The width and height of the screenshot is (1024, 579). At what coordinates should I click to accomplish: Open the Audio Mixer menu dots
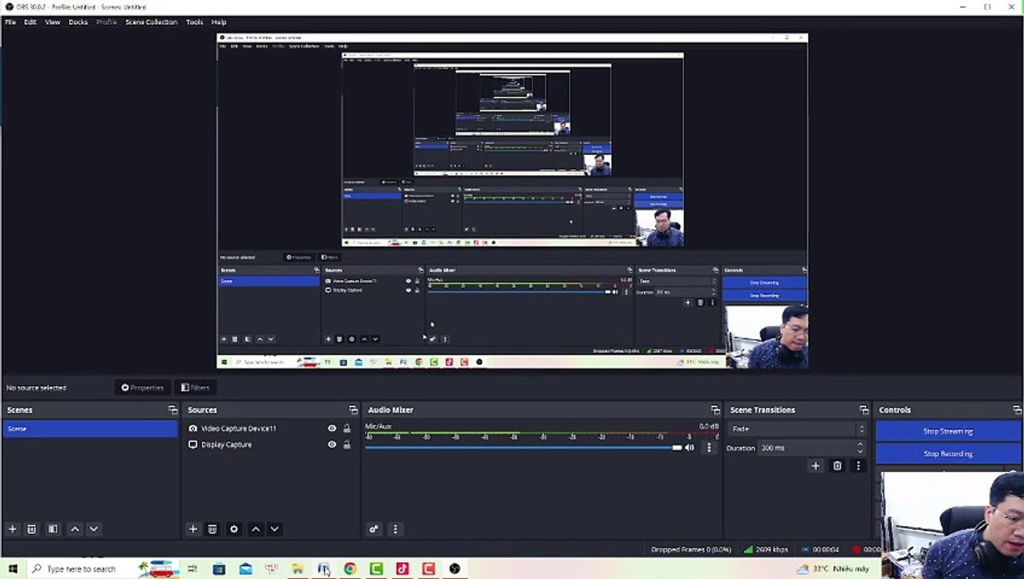coord(394,529)
